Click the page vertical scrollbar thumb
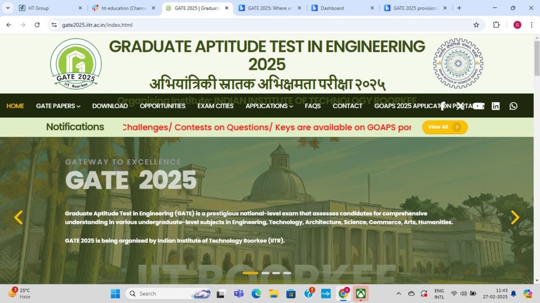Viewport: 540px width, 303px height. [x=537, y=58]
